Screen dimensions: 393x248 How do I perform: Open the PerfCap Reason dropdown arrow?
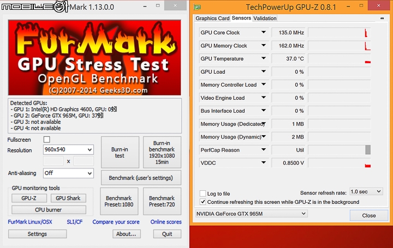point(264,150)
